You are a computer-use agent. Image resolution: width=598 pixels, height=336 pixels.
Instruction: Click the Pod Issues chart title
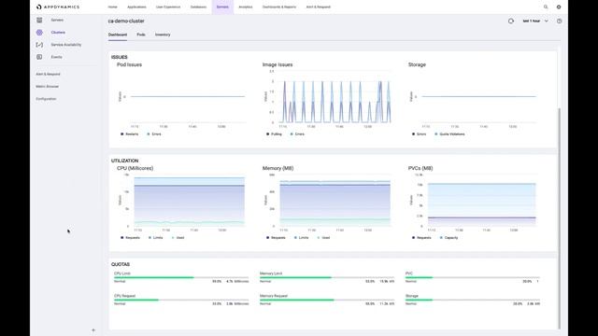[129, 64]
